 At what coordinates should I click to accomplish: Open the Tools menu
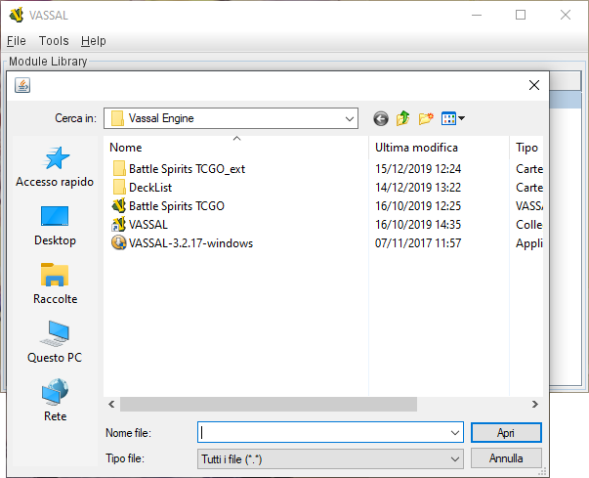[54, 41]
